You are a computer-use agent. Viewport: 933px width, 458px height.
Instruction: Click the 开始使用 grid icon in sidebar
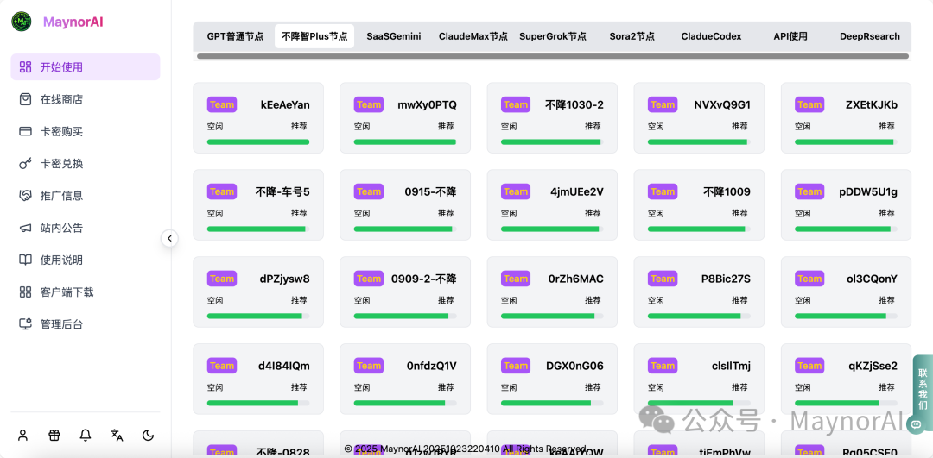click(x=25, y=67)
